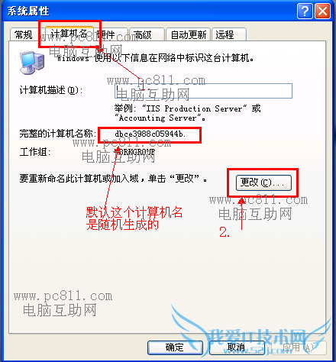The height and width of the screenshot is (362, 336).
Task: Click the 计算机描述(D) label
Action: click(x=51, y=90)
